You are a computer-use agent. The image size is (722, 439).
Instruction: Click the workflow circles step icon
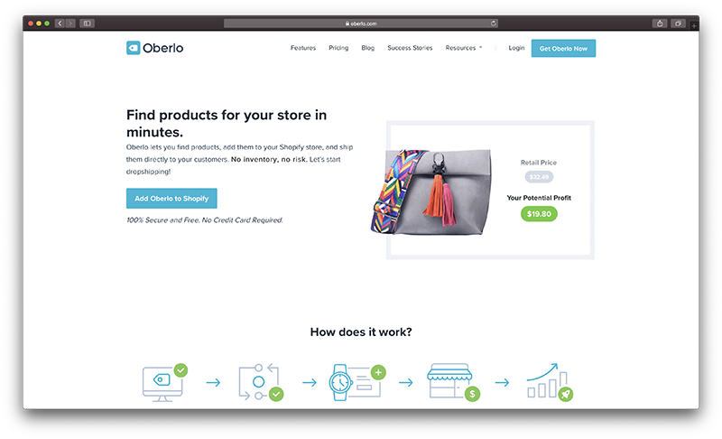coord(261,382)
